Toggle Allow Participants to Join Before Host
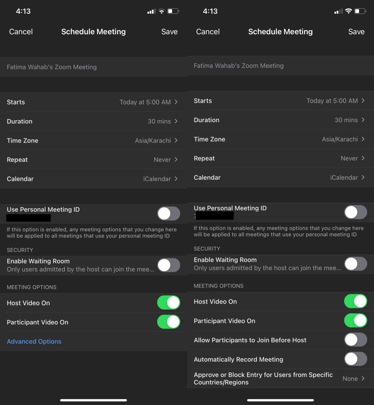This screenshot has width=374, height=405. point(356,340)
